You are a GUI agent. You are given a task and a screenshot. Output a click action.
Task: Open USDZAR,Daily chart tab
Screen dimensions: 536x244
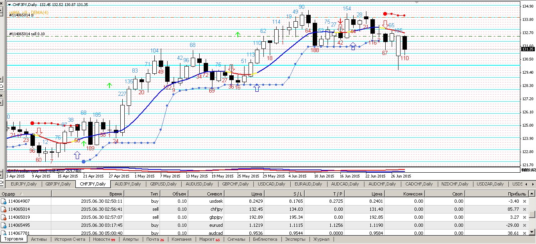pos(490,184)
